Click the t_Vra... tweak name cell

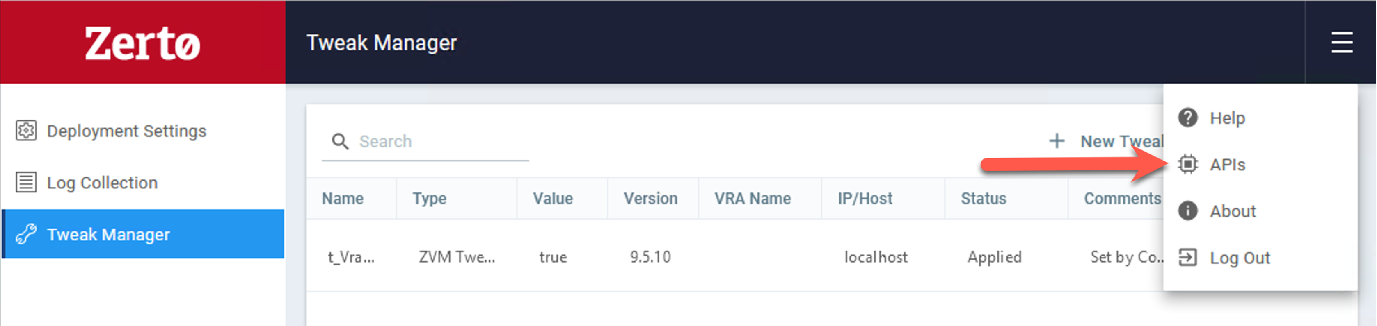coord(351,257)
